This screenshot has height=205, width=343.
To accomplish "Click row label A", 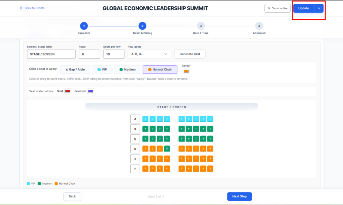I will coord(135,119).
